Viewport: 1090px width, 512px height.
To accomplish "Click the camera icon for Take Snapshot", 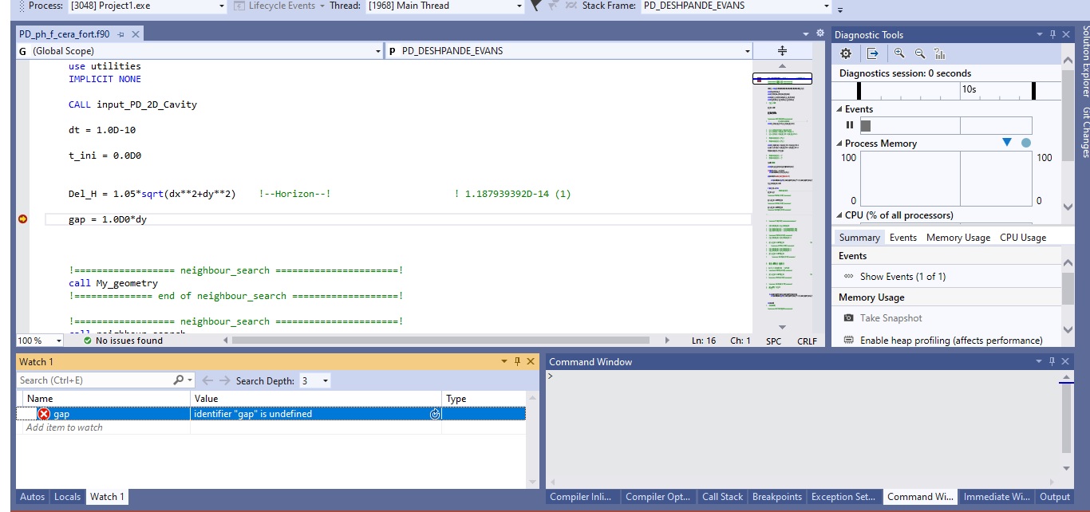I will 848,318.
